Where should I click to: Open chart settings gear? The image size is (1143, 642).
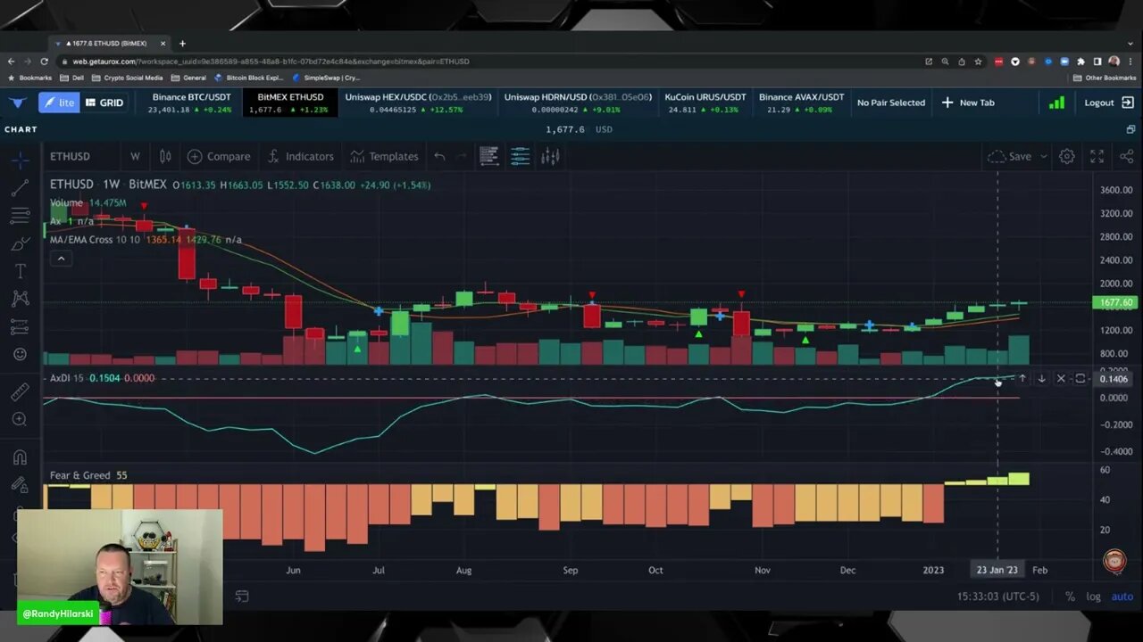pos(1067,156)
